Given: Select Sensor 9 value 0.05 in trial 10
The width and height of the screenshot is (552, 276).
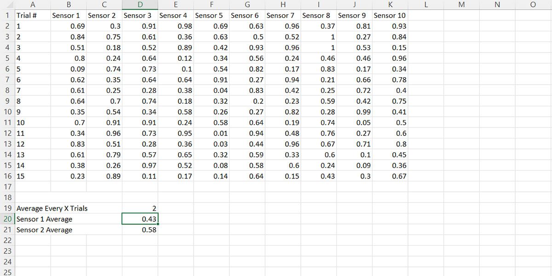Looking at the screenshot, I should tap(354, 123).
